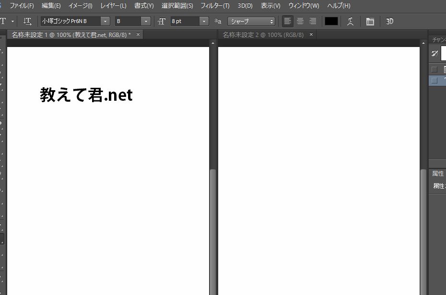Open the ウィンドウ(W) menu

pos(304,6)
